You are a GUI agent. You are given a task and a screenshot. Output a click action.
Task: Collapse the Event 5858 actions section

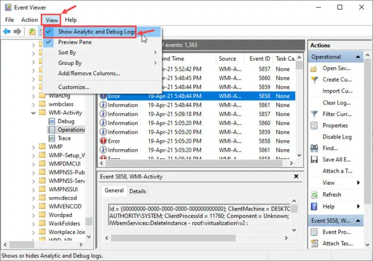(x=358, y=221)
